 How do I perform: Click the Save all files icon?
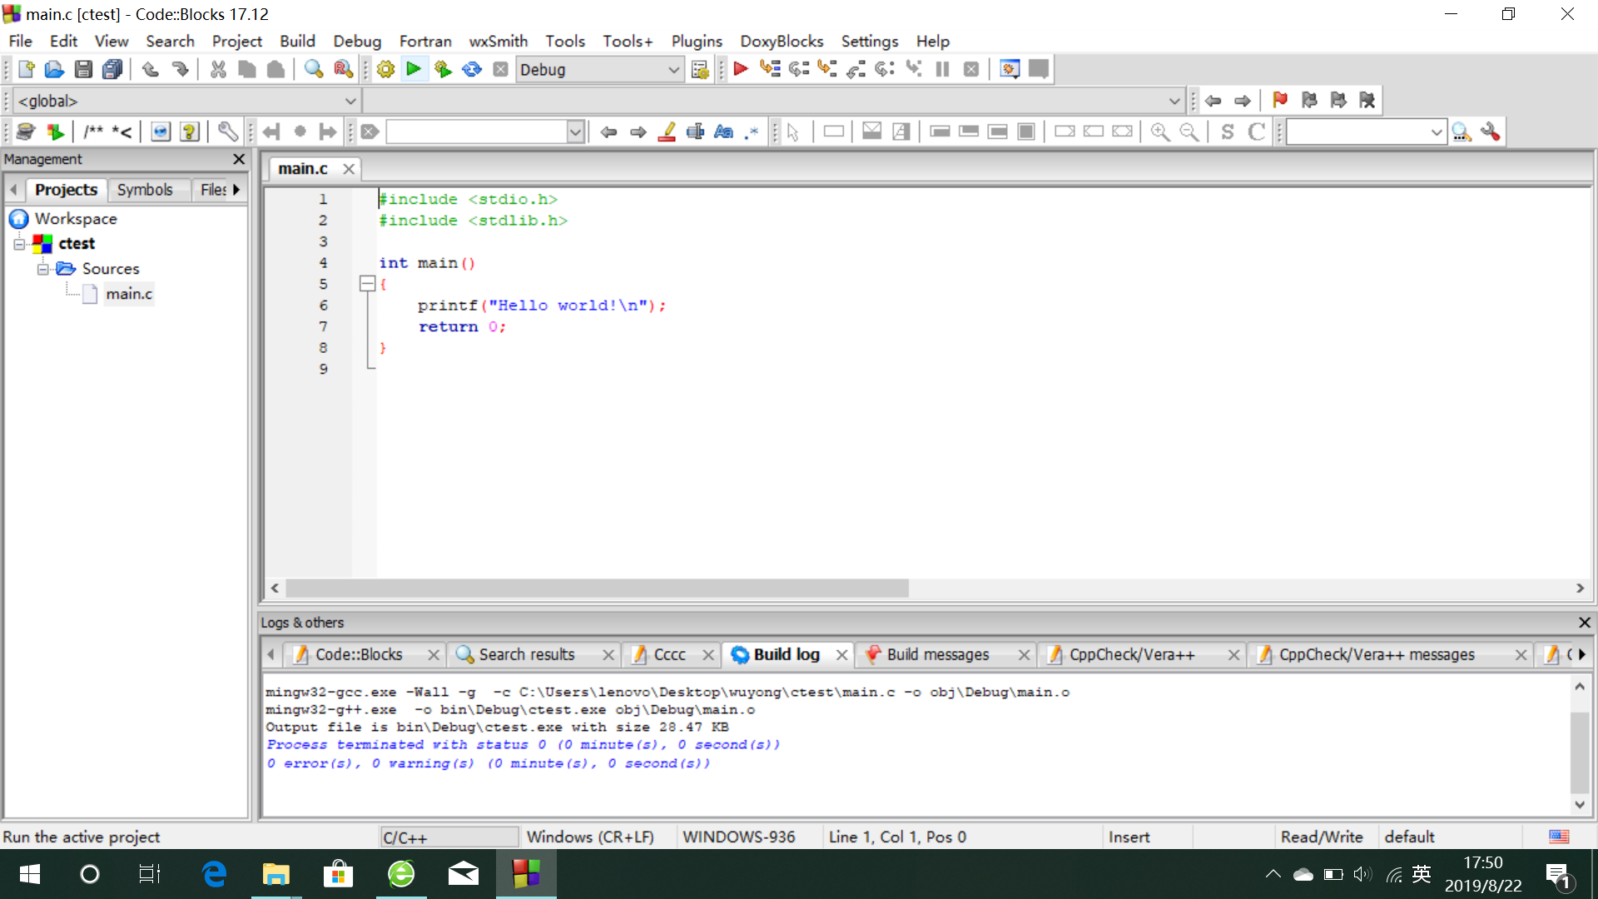112,70
